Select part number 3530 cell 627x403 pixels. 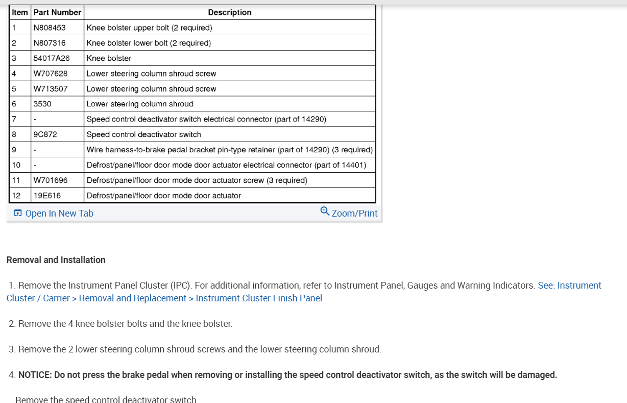coord(58,104)
